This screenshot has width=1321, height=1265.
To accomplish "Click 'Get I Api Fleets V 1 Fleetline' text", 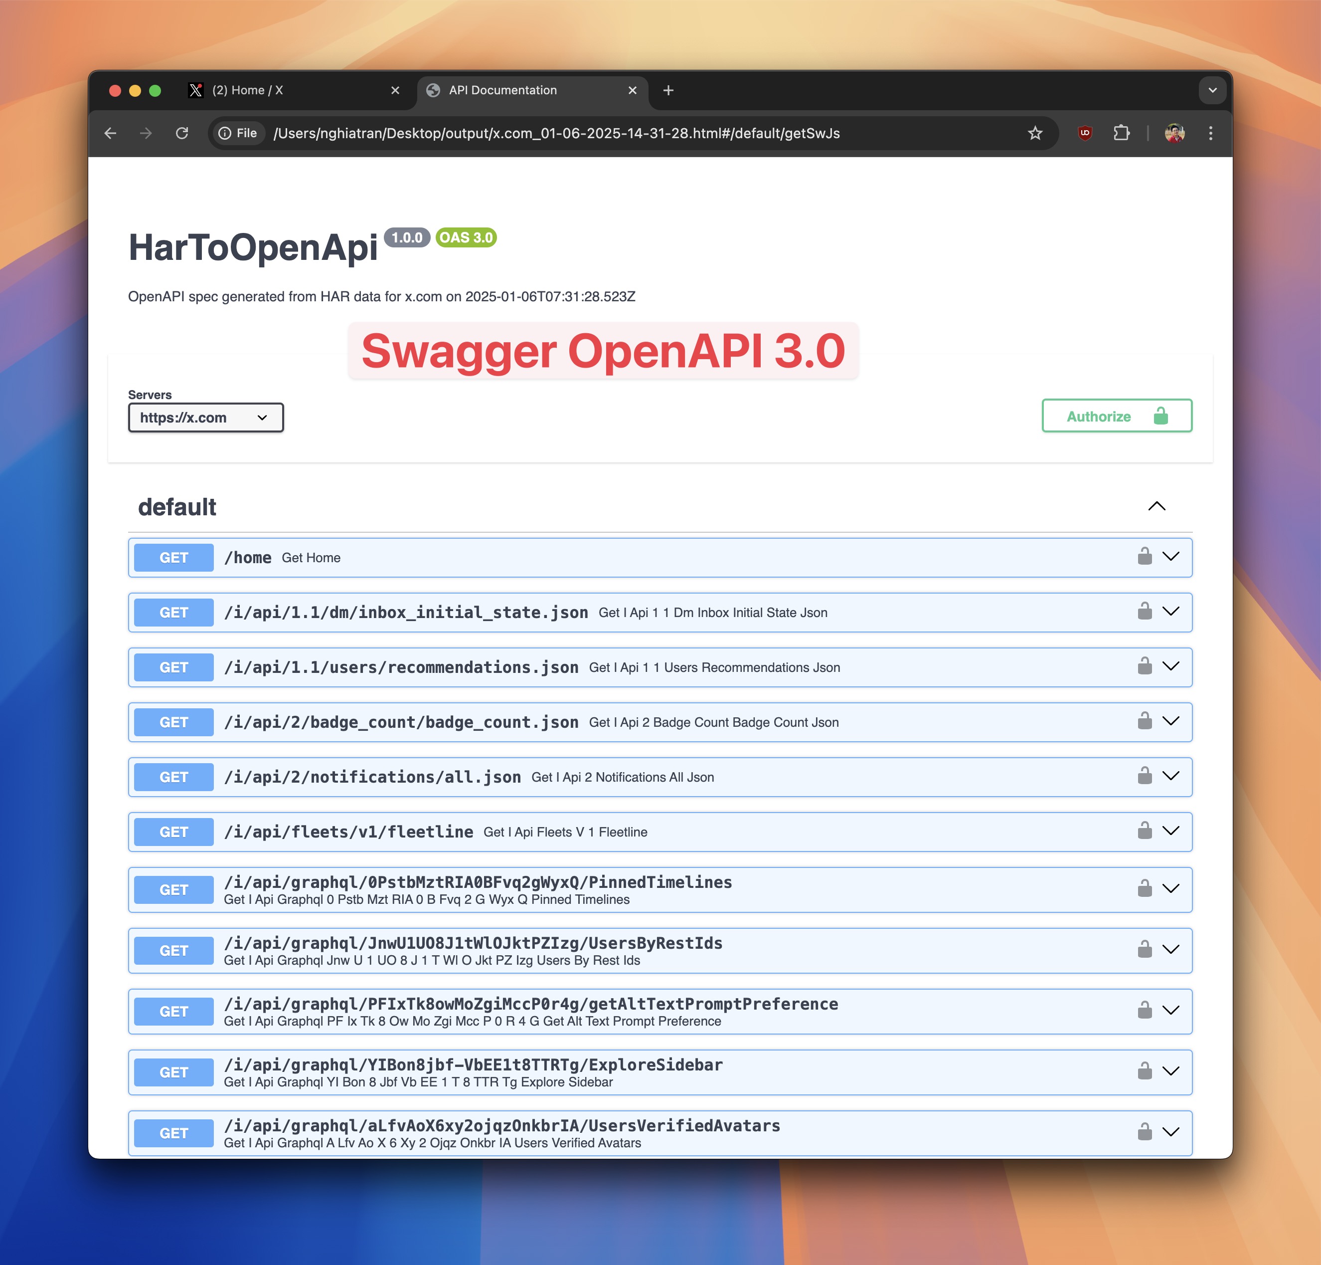I will tap(565, 832).
